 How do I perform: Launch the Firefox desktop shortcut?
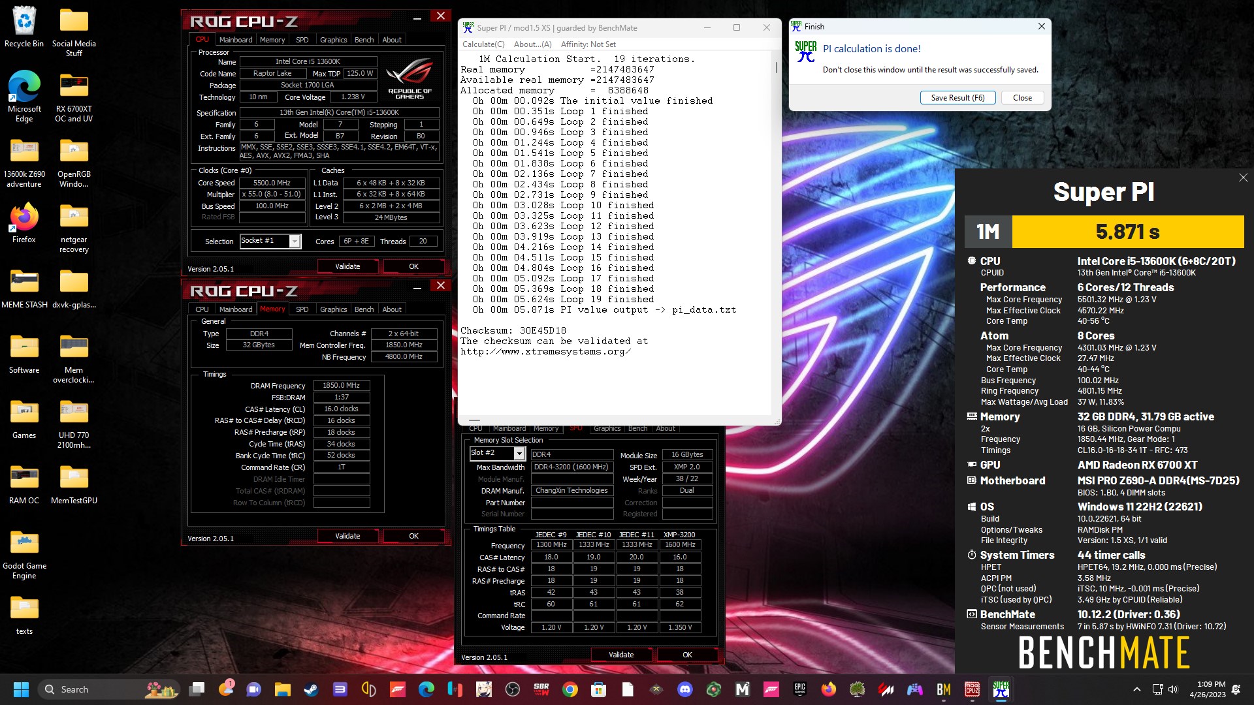[24, 223]
